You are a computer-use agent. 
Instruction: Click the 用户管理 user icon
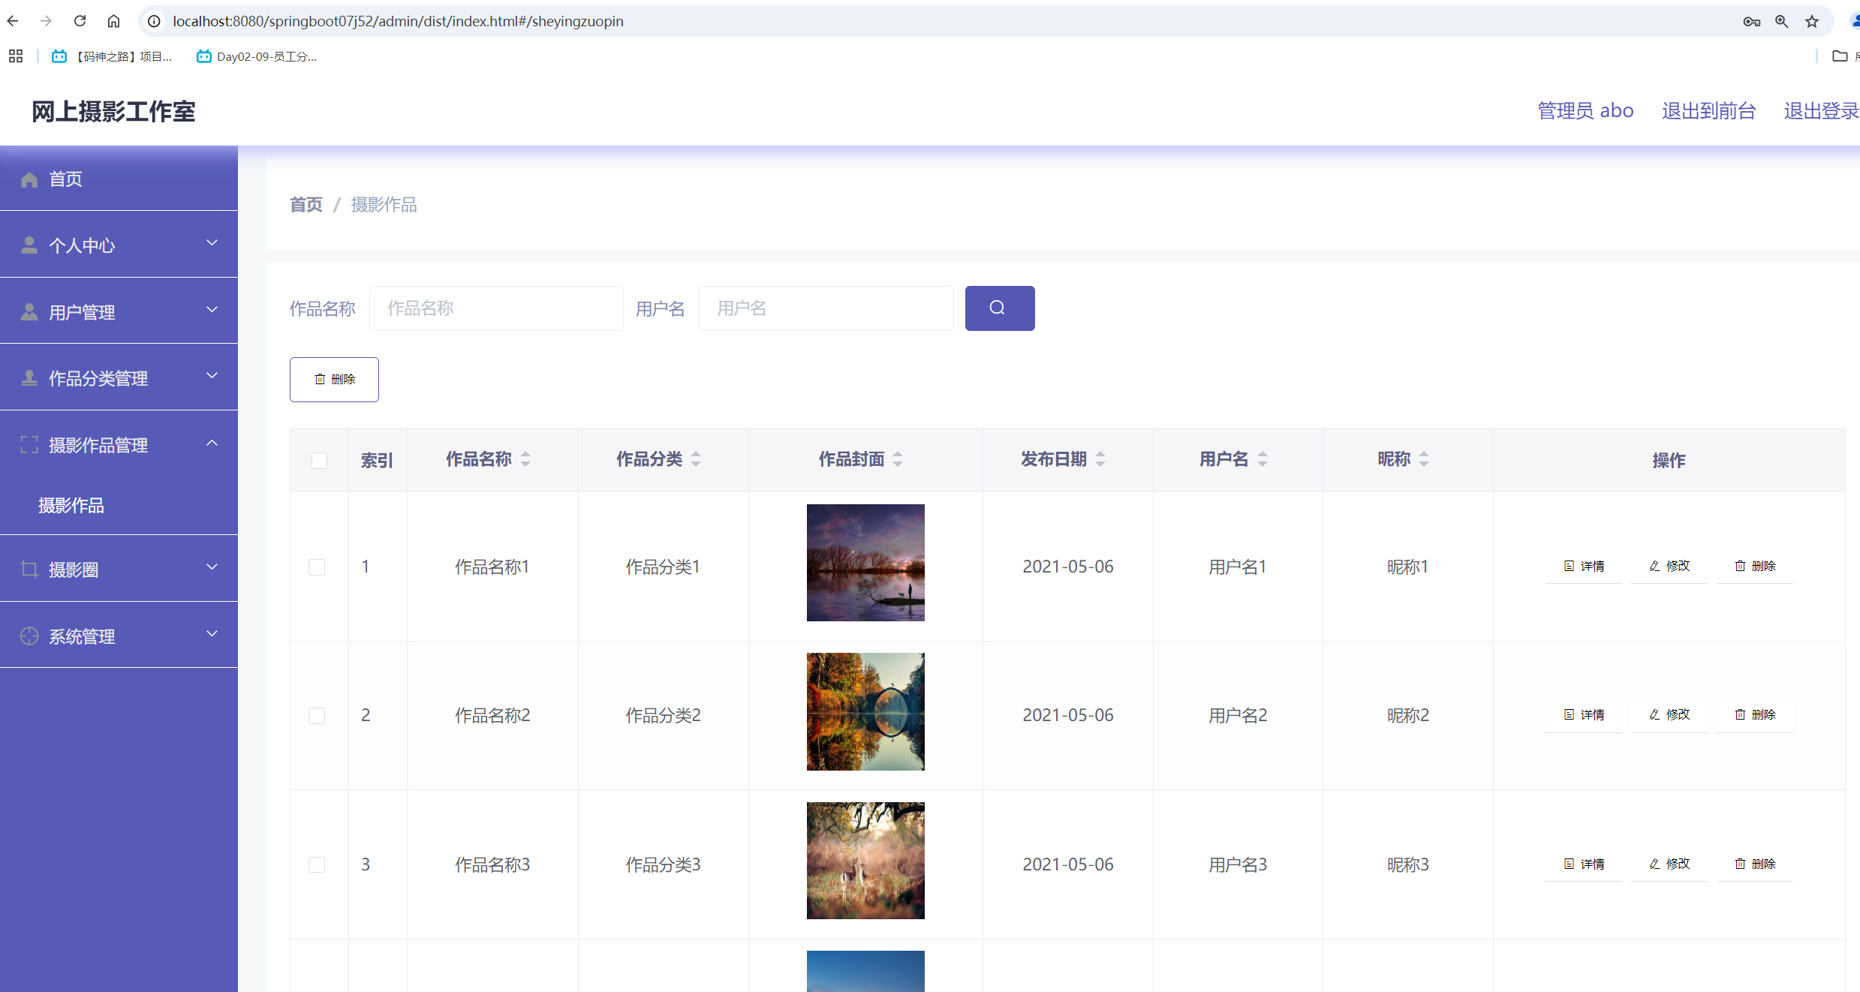(x=29, y=311)
